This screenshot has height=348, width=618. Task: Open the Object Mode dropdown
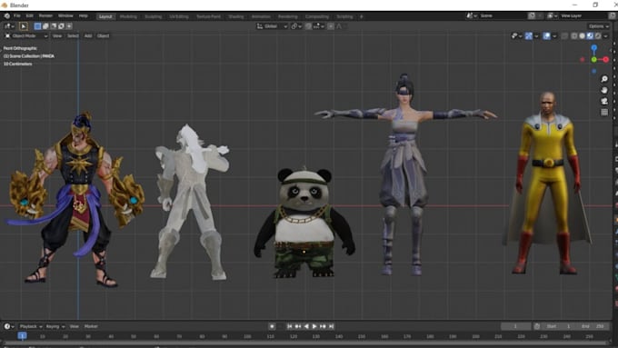[x=26, y=35]
